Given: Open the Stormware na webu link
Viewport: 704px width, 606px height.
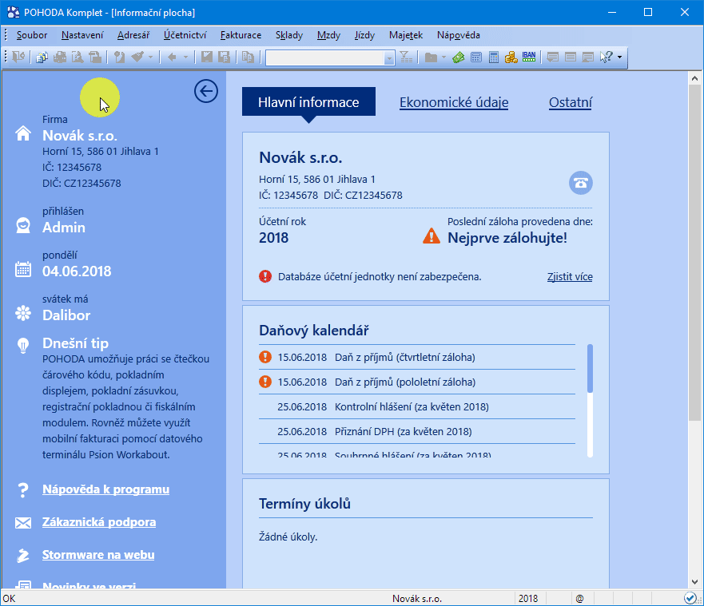Looking at the screenshot, I should tap(98, 554).
